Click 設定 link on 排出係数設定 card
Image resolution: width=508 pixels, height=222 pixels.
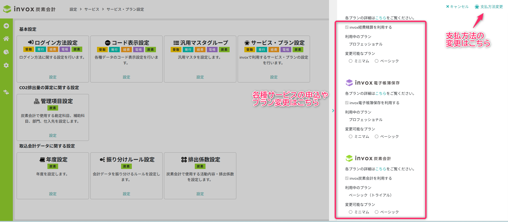point(200,194)
